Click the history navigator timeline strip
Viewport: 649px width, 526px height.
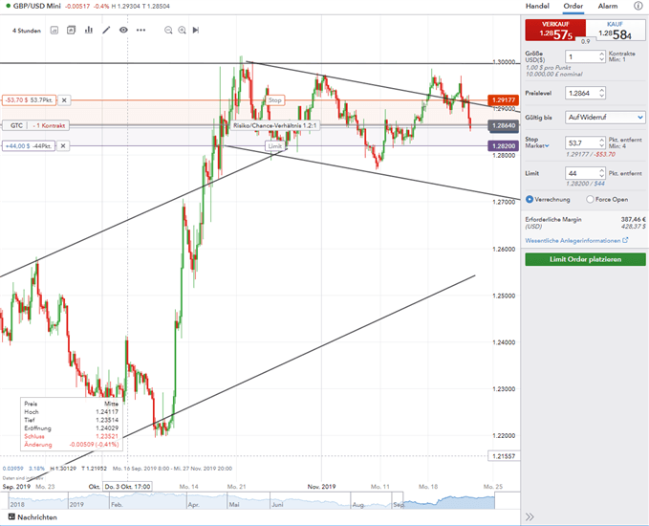click(251, 501)
